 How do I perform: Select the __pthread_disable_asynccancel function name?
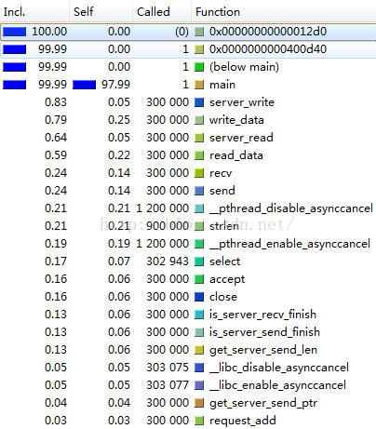point(291,208)
